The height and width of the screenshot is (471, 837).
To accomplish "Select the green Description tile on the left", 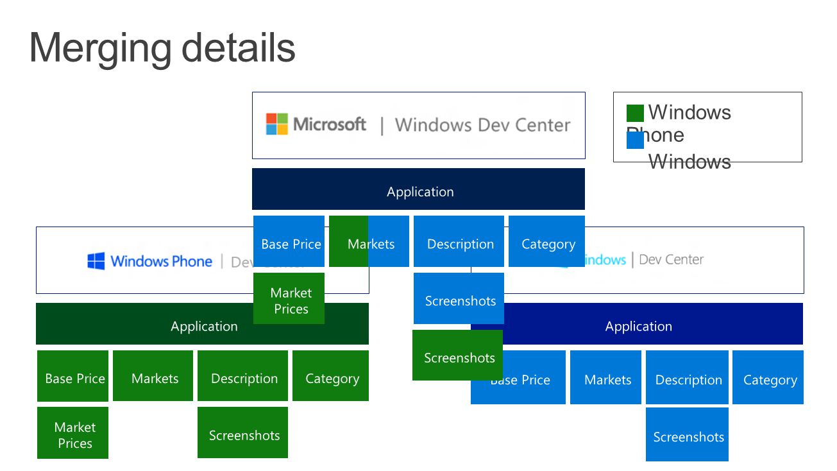I will pos(242,375).
